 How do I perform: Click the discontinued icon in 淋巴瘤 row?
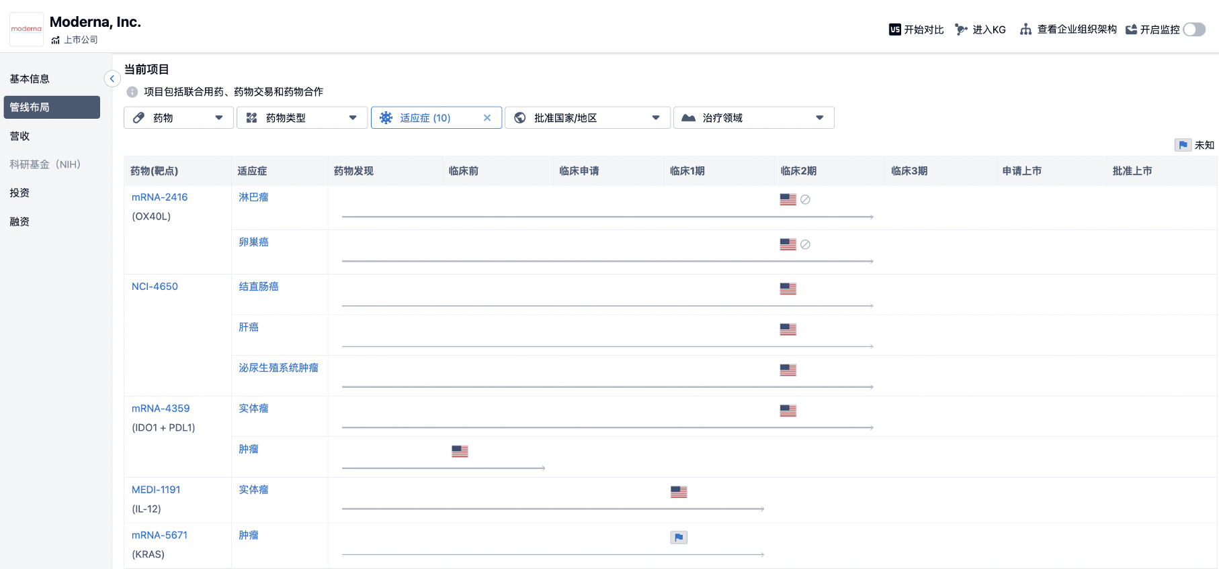coord(805,200)
